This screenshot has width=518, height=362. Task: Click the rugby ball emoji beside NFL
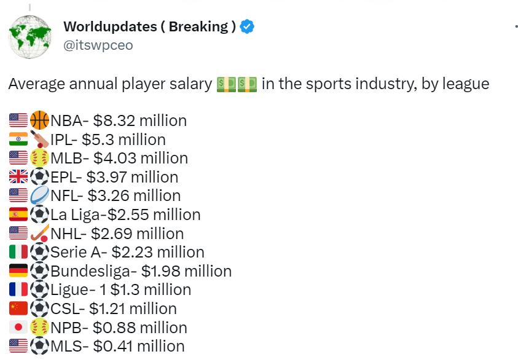(39, 195)
